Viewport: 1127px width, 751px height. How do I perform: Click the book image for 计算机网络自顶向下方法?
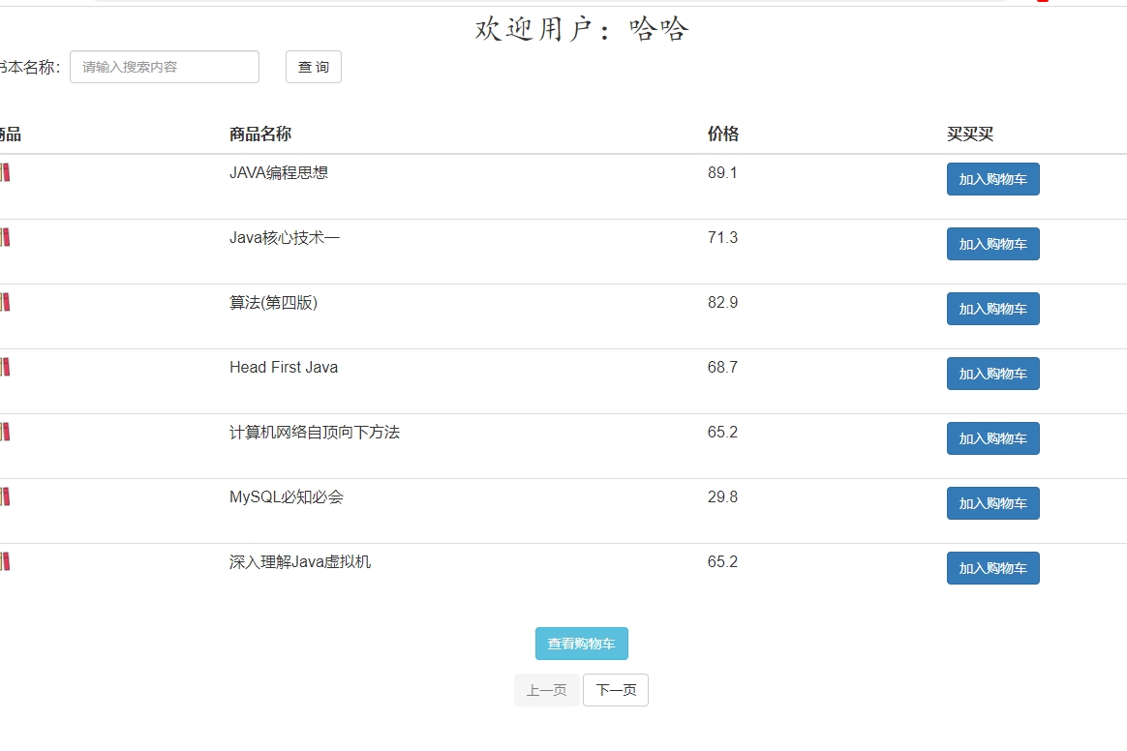(4, 432)
